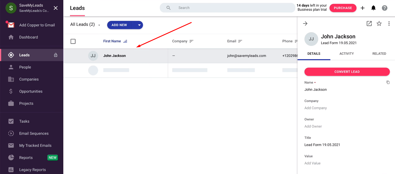Click the Opportunities dollar icon
Image resolution: width=395 pixels, height=174 pixels.
tap(11, 91)
